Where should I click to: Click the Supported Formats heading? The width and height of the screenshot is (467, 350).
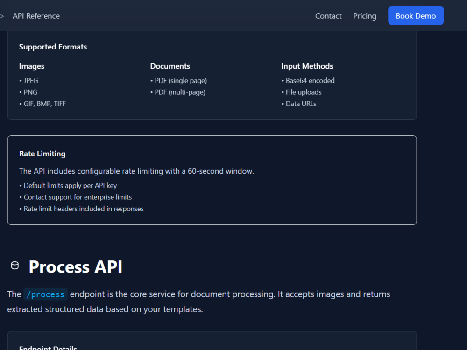[x=53, y=47]
